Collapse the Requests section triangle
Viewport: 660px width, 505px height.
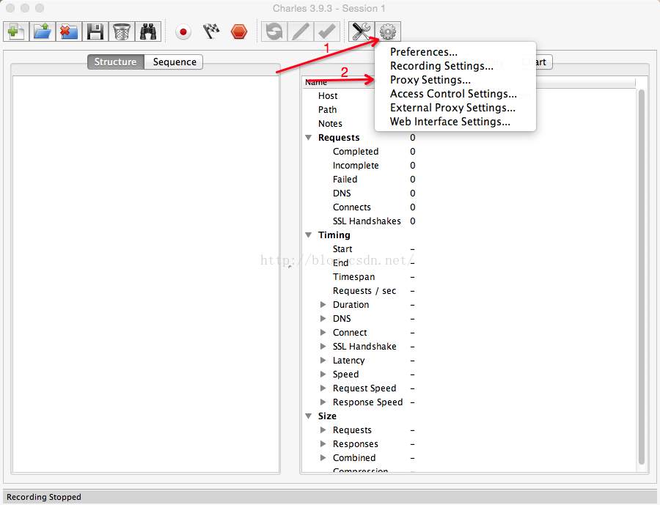pos(309,138)
